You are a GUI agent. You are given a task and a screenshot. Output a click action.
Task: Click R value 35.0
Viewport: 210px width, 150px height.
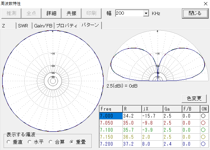point(132,123)
